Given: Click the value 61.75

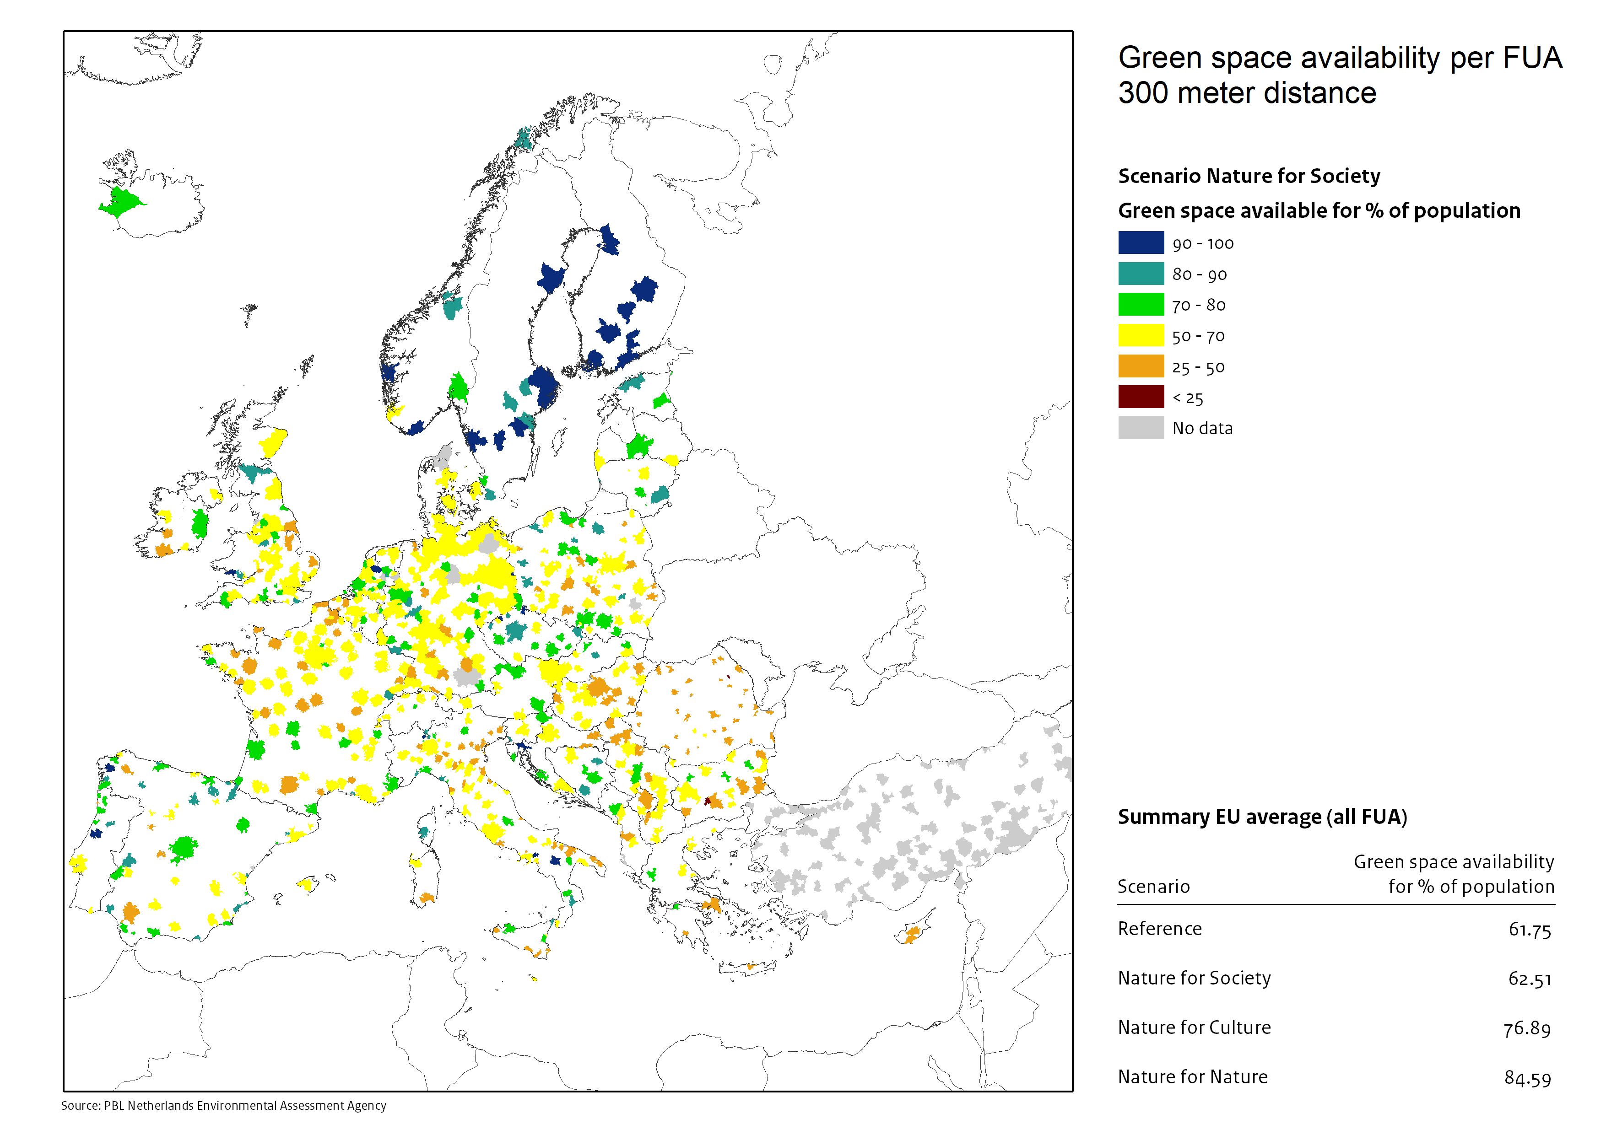Looking at the screenshot, I should (1530, 930).
